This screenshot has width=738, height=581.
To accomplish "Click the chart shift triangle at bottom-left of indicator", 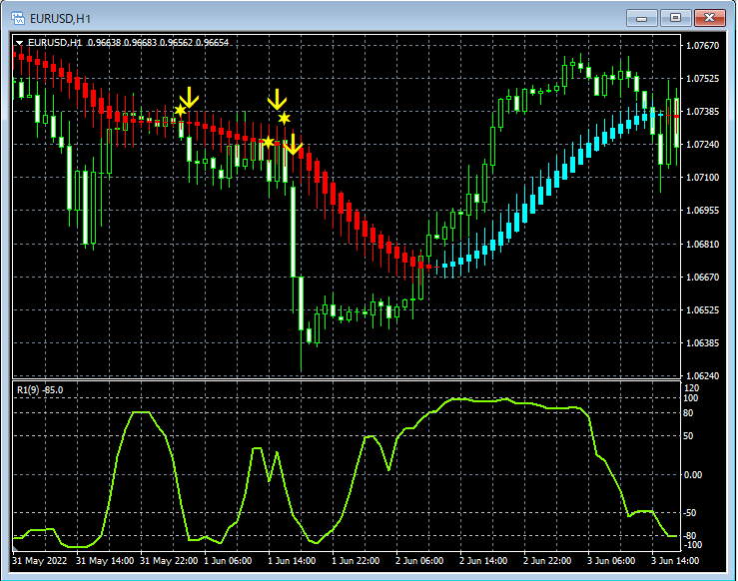I will tap(15, 549).
